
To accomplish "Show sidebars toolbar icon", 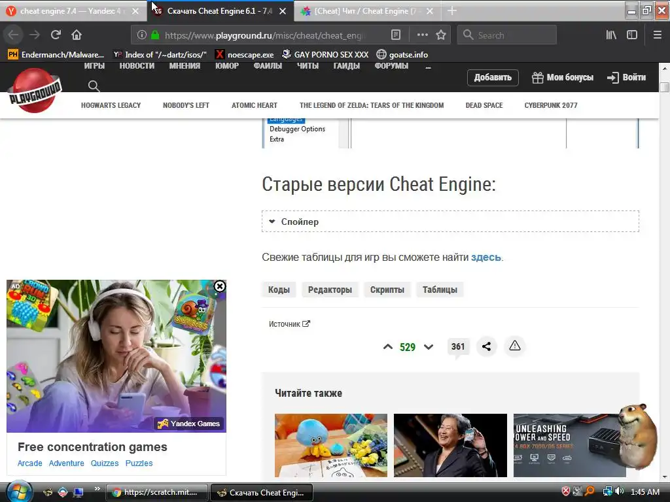I will click(632, 35).
